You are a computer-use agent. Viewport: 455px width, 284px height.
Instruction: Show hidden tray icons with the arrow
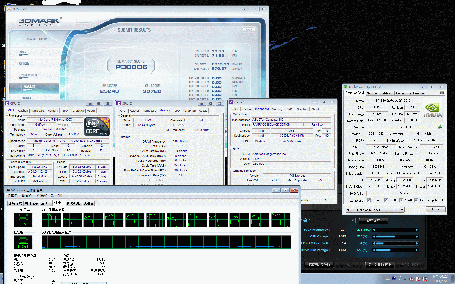405,279
